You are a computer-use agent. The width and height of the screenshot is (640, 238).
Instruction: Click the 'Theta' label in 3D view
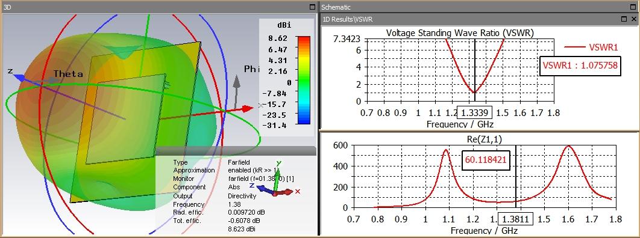point(68,74)
